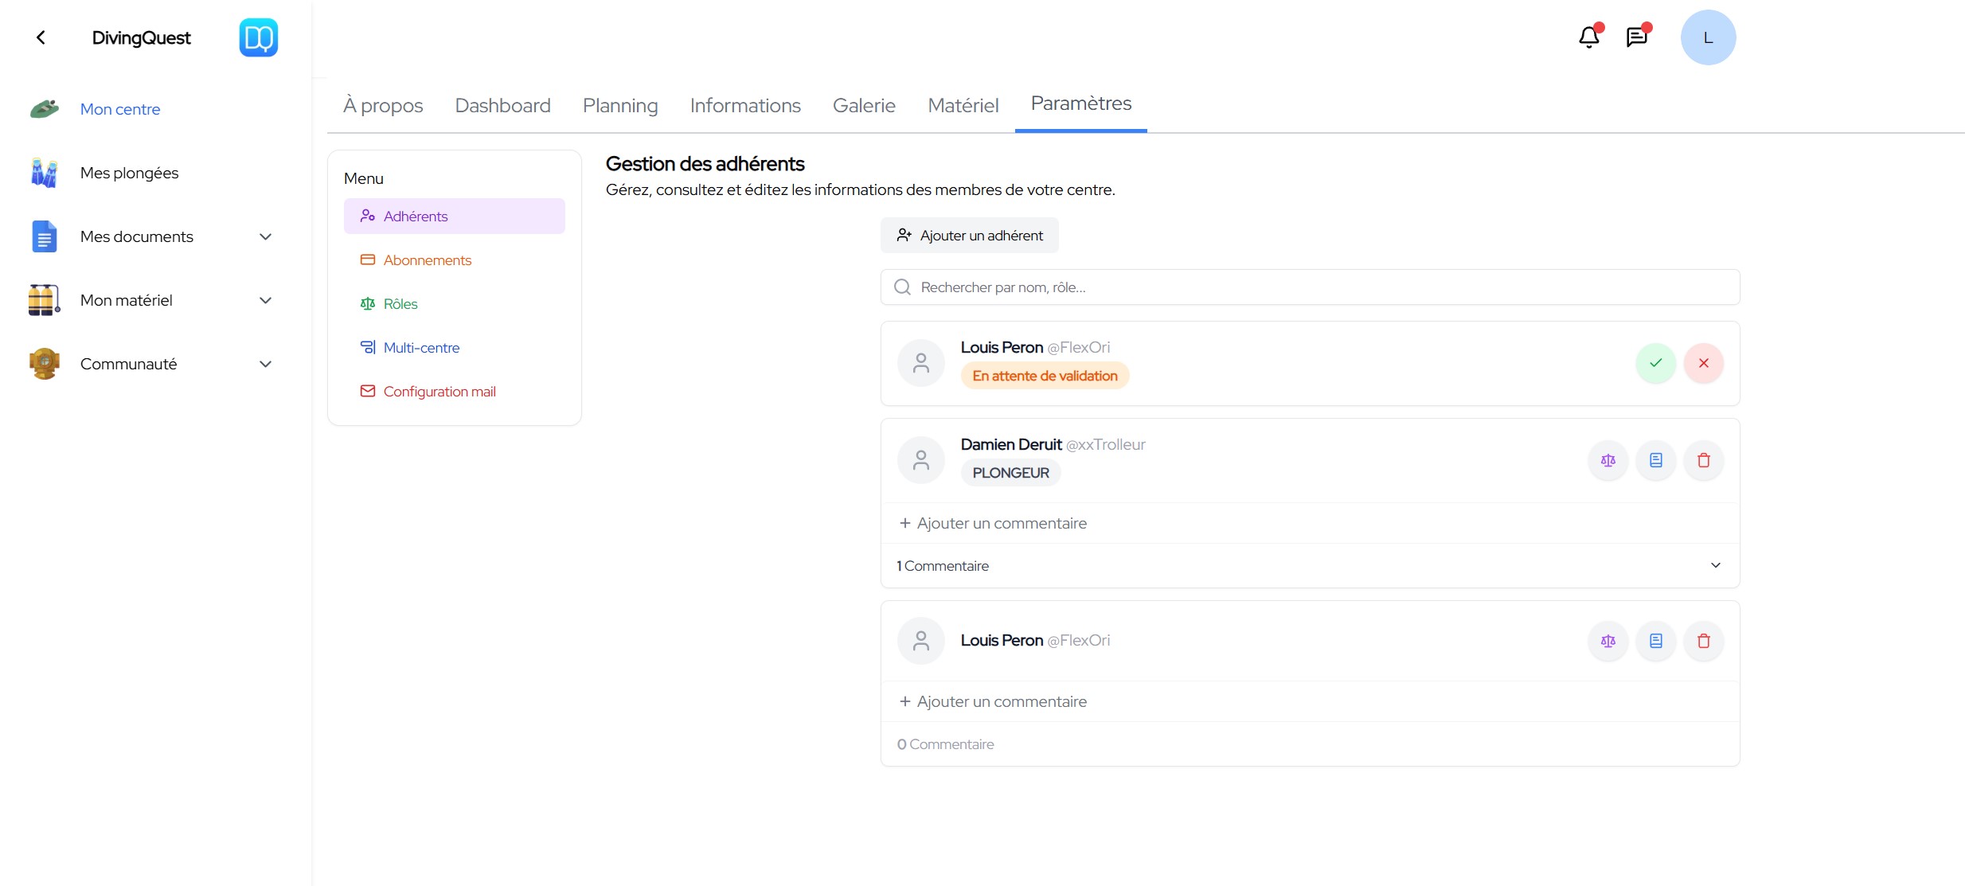Open documents icon for Damien Deruit
The height and width of the screenshot is (886, 1965).
pos(1655,460)
